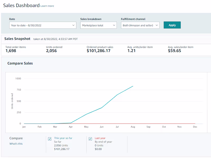Click the Sales breakdown chevron arrow
This screenshot has height=158, width=211.
(x=114, y=25)
